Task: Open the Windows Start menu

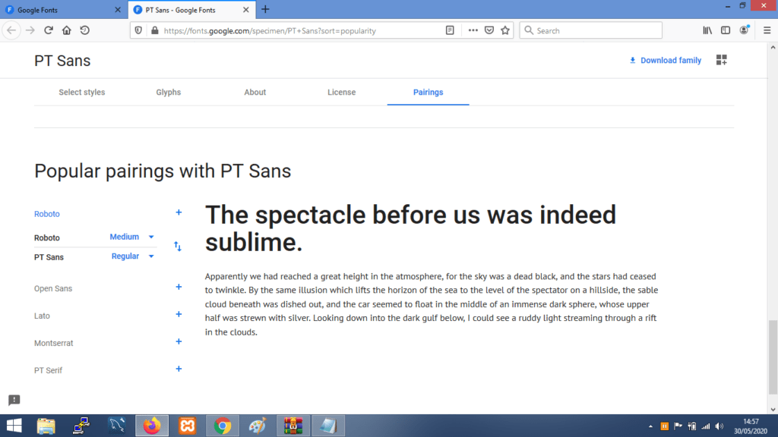Action: [14, 426]
